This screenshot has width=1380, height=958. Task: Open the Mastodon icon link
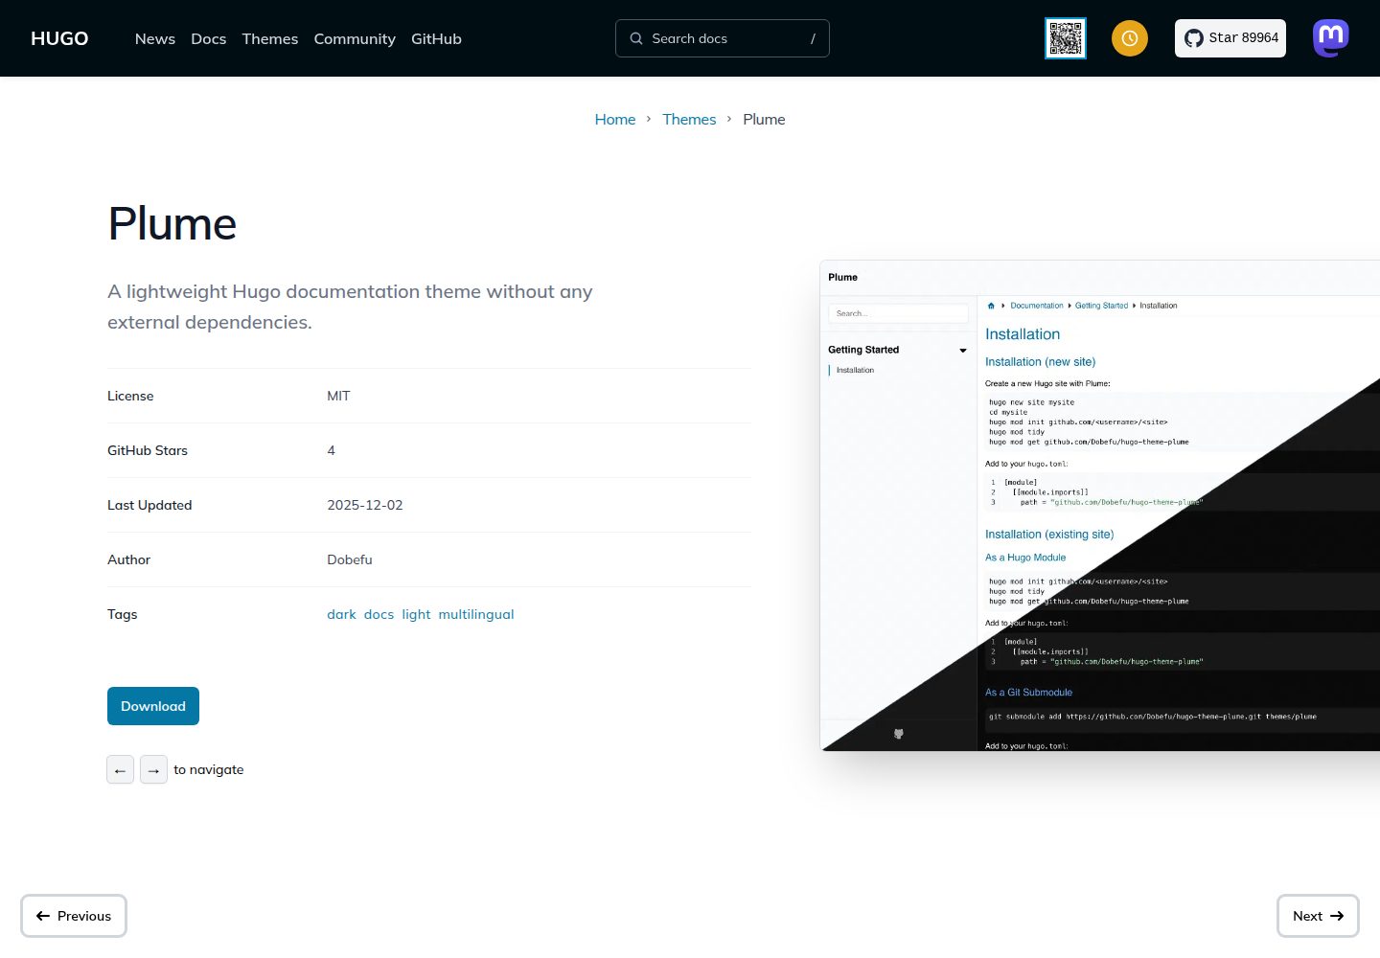[x=1331, y=38]
